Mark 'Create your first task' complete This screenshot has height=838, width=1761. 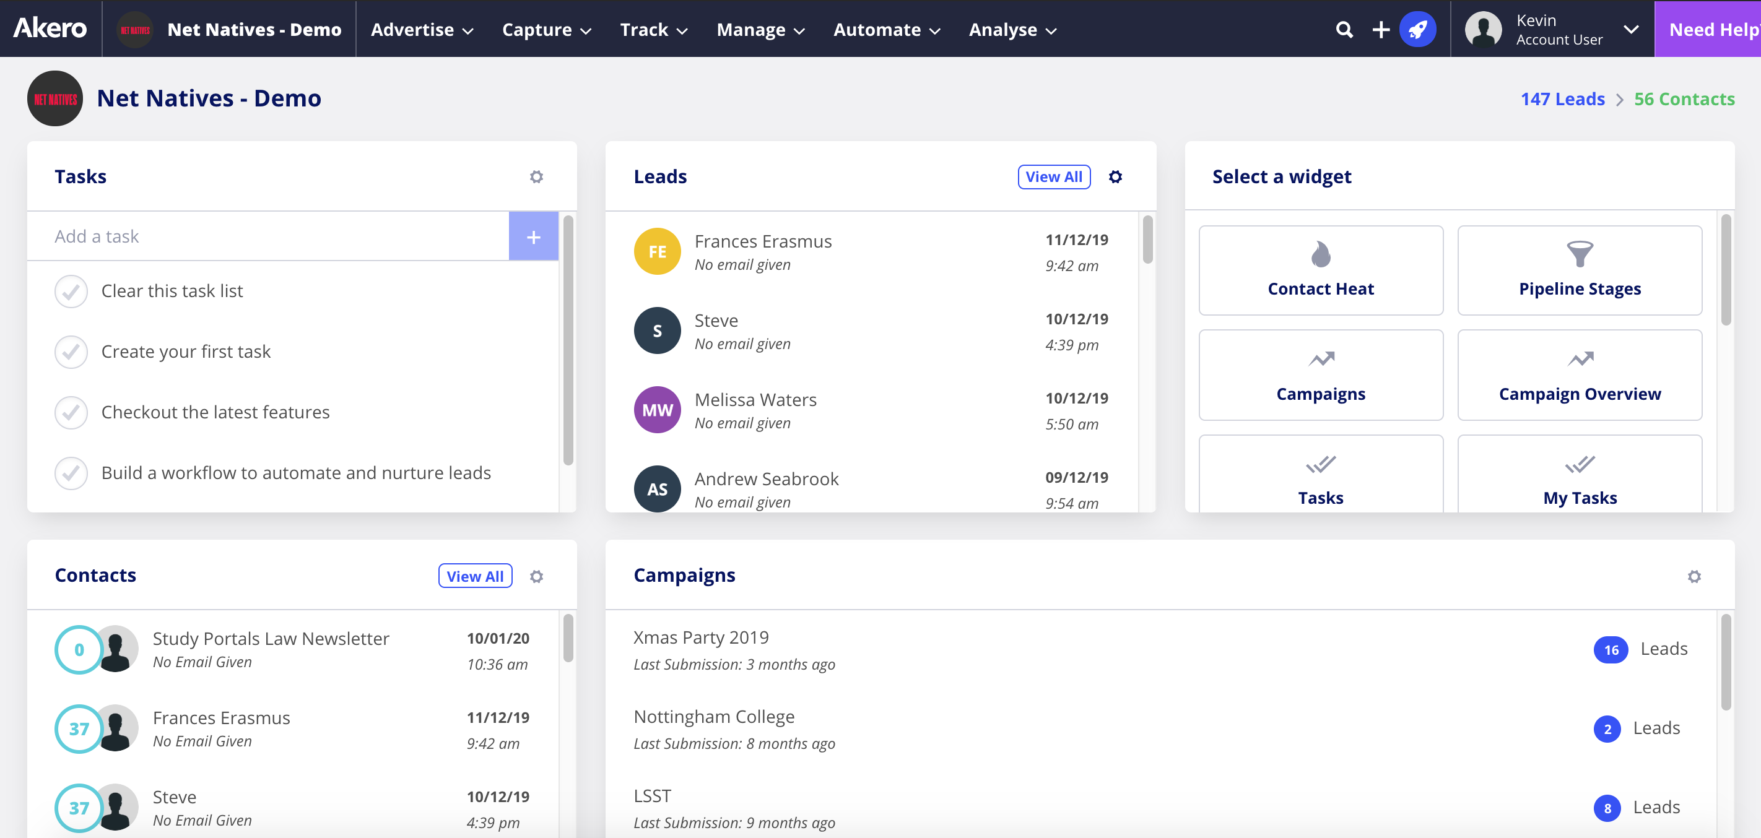pyautogui.click(x=71, y=352)
